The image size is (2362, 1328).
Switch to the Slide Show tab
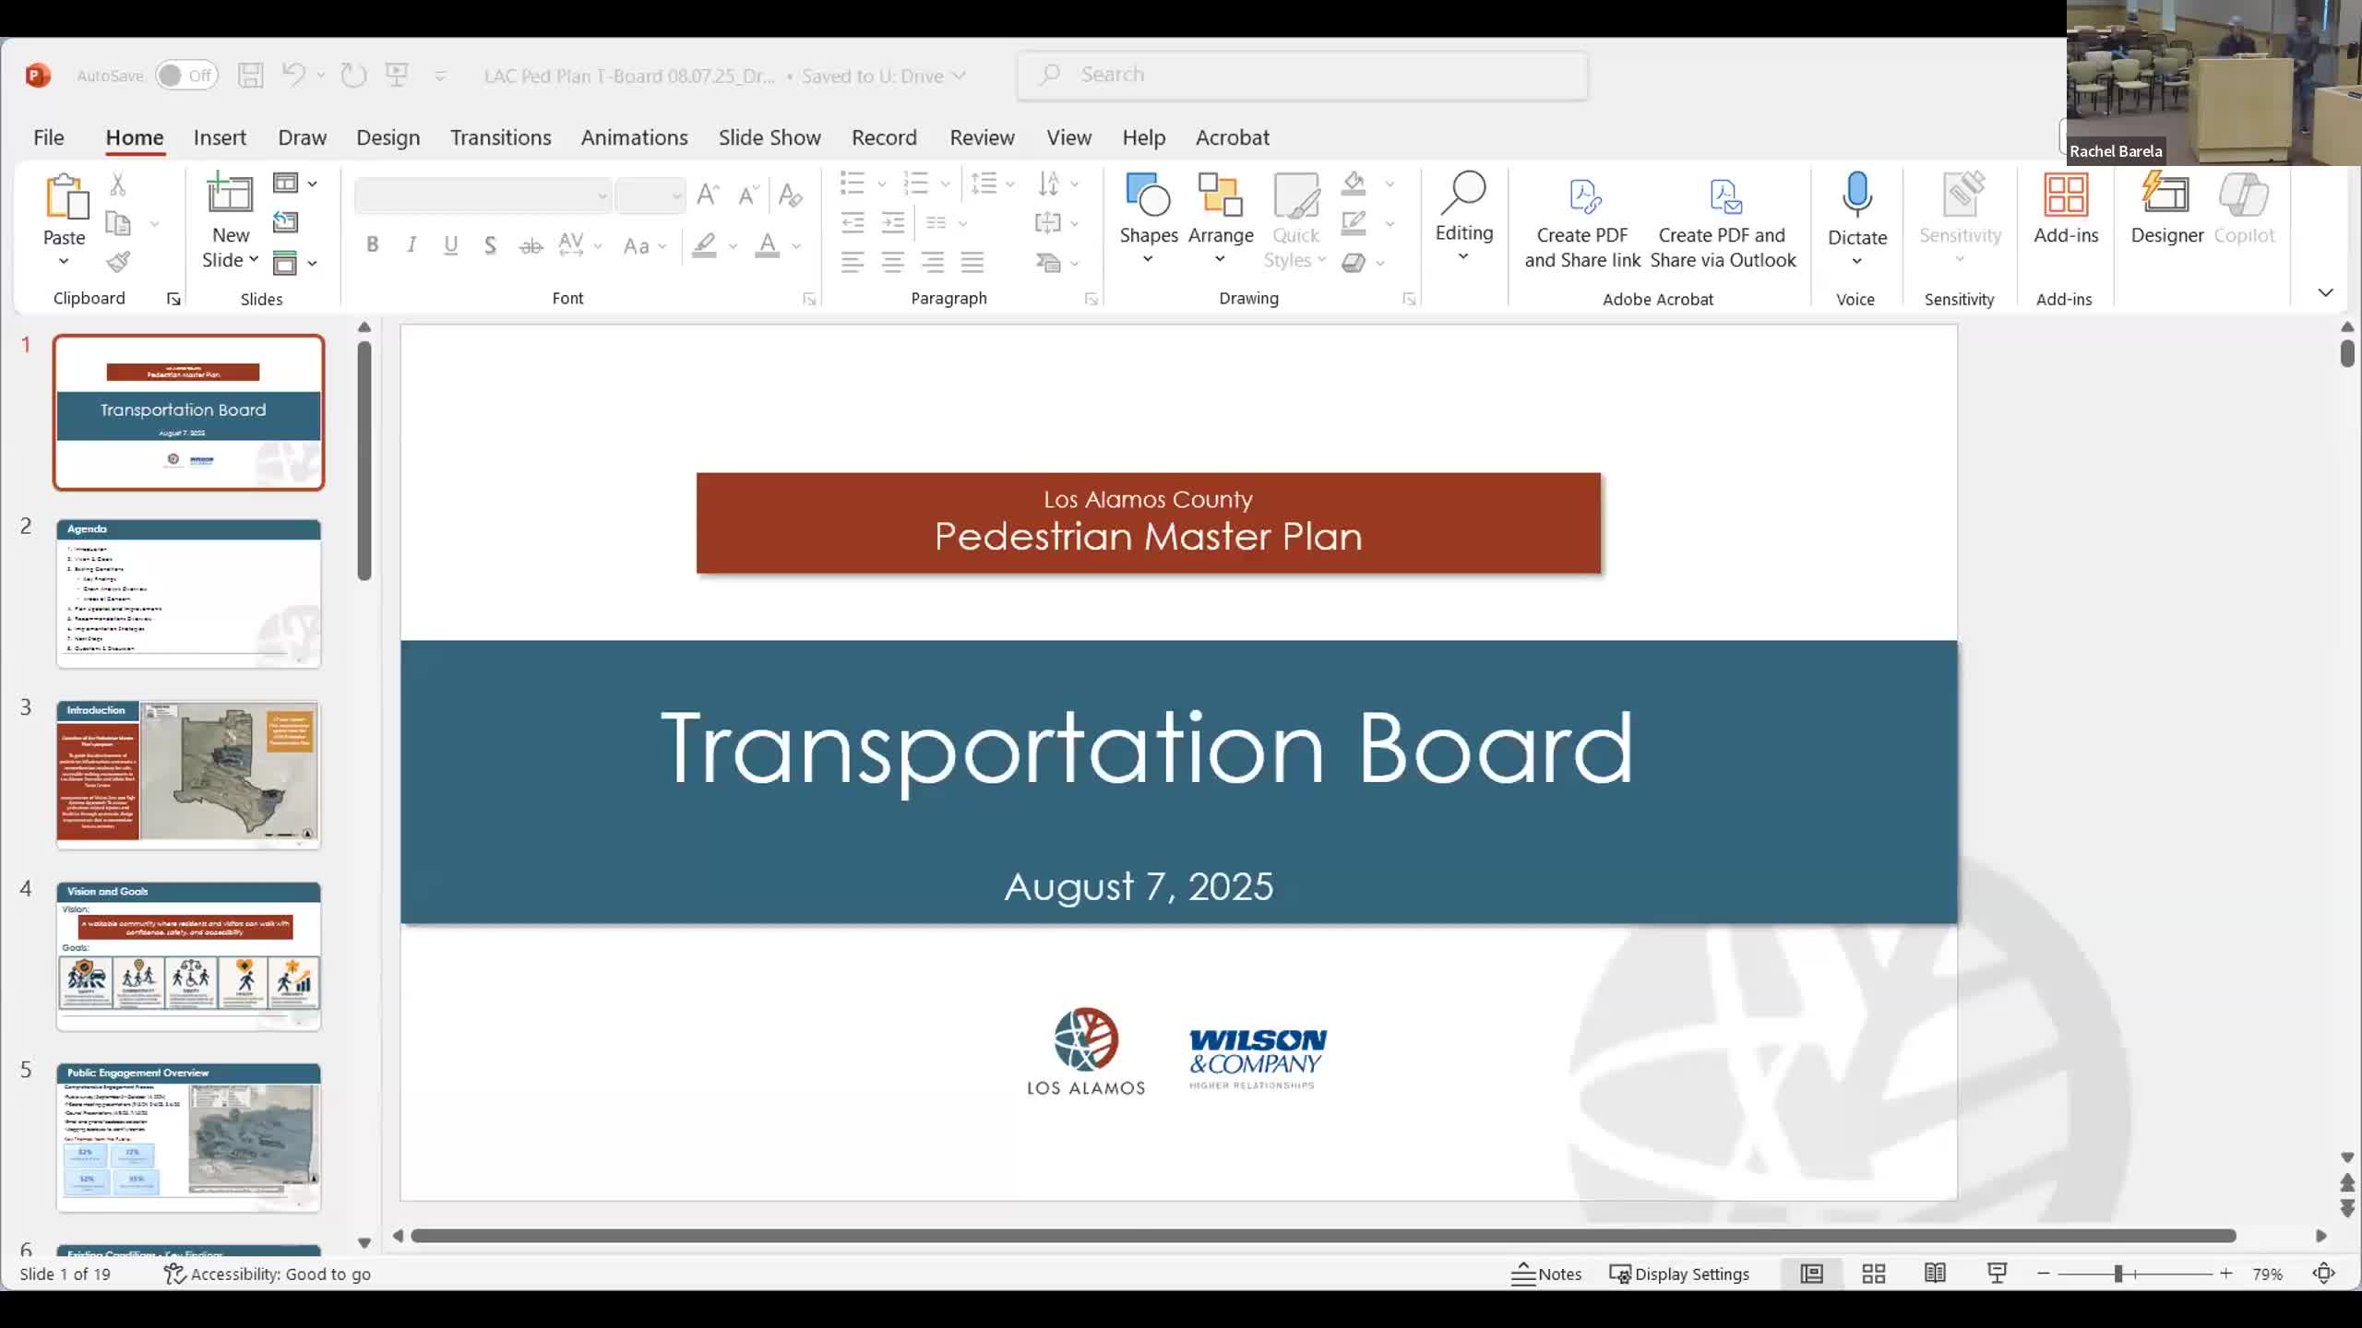pos(769,137)
